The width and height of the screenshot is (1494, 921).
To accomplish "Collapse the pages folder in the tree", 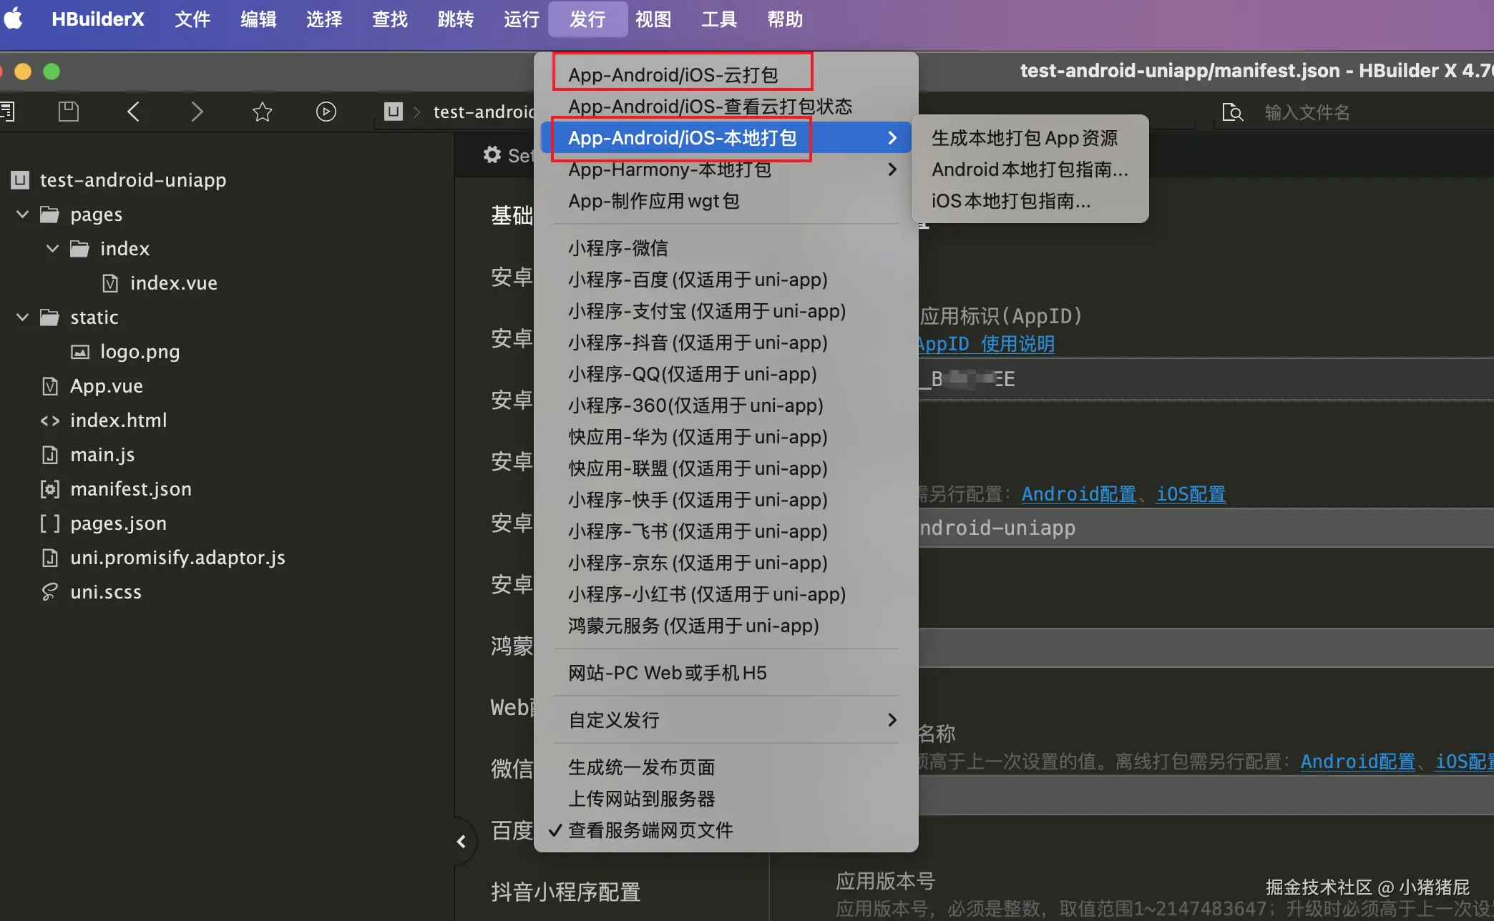I will point(22,214).
